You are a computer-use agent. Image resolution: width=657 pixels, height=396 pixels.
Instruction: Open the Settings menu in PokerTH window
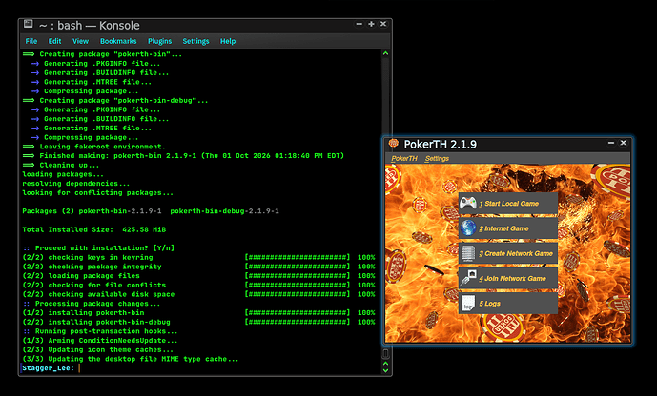(437, 158)
